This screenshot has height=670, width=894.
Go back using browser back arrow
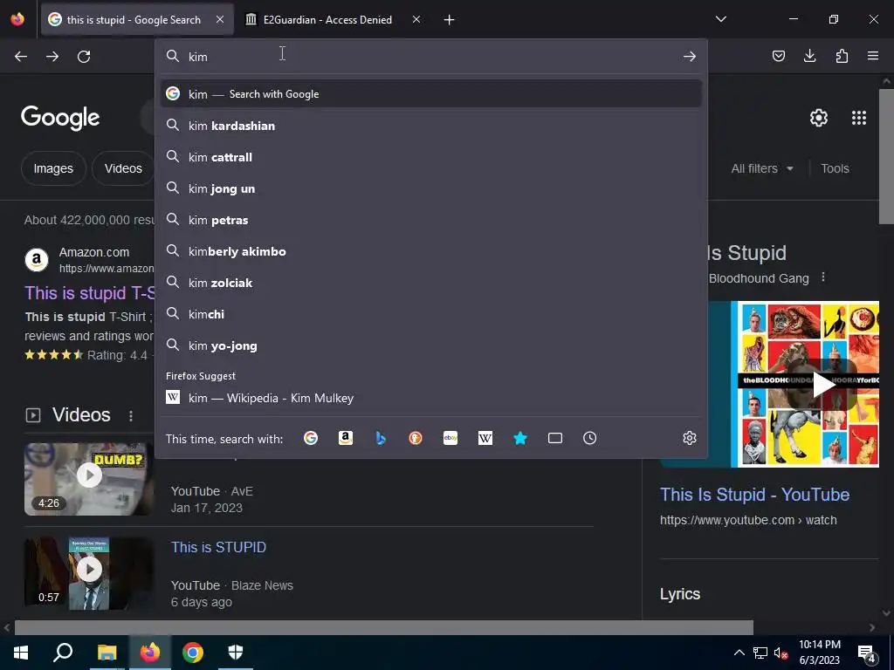coord(21,57)
